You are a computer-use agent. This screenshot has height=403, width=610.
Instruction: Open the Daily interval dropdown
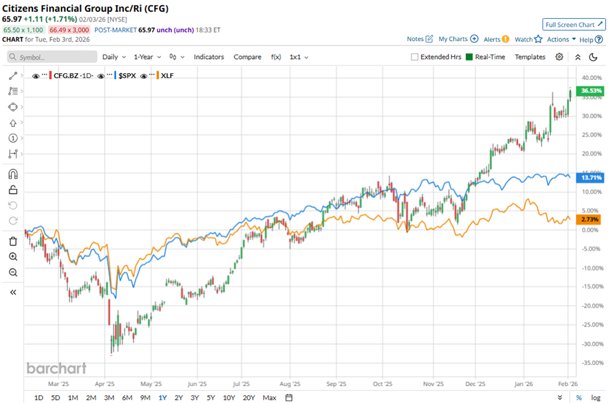(114, 57)
